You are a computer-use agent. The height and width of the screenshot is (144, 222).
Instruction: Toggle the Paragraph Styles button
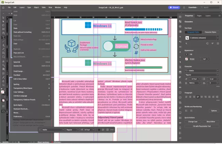pos(193,32)
